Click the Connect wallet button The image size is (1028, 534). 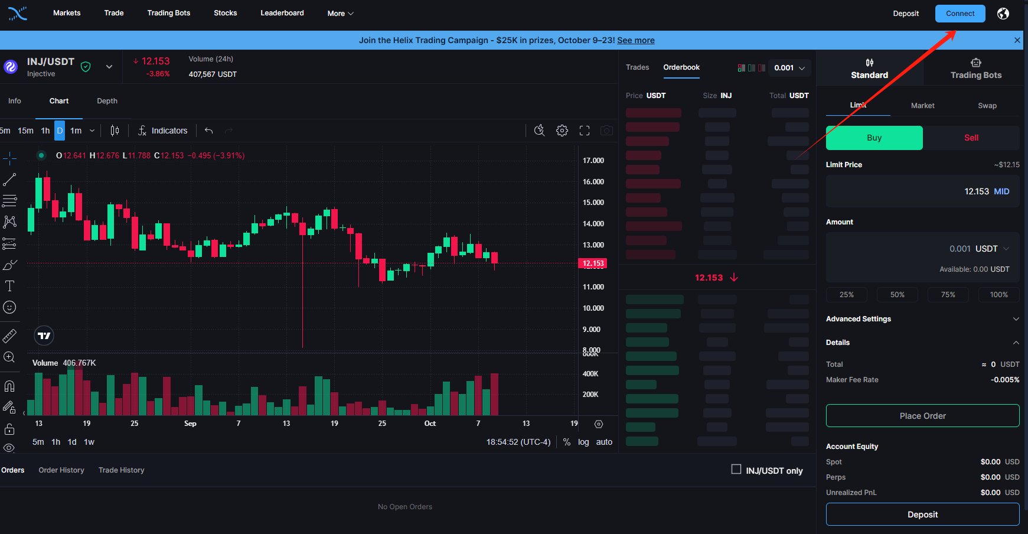click(960, 14)
